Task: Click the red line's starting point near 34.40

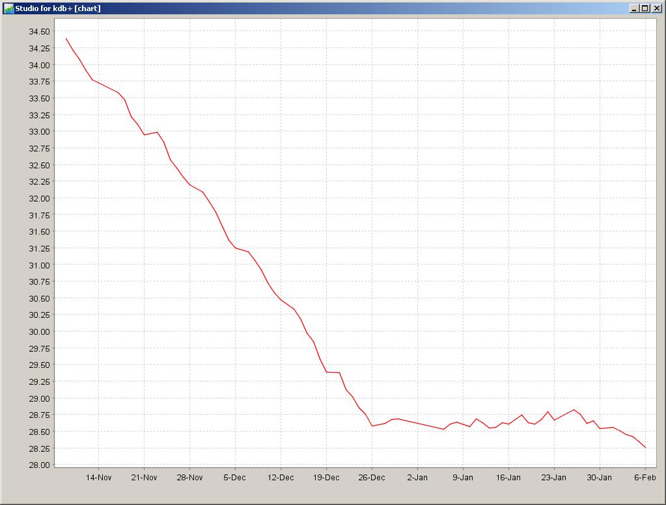Action: [x=66, y=38]
